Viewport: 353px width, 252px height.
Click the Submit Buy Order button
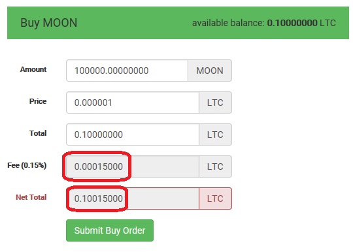pyautogui.click(x=110, y=230)
